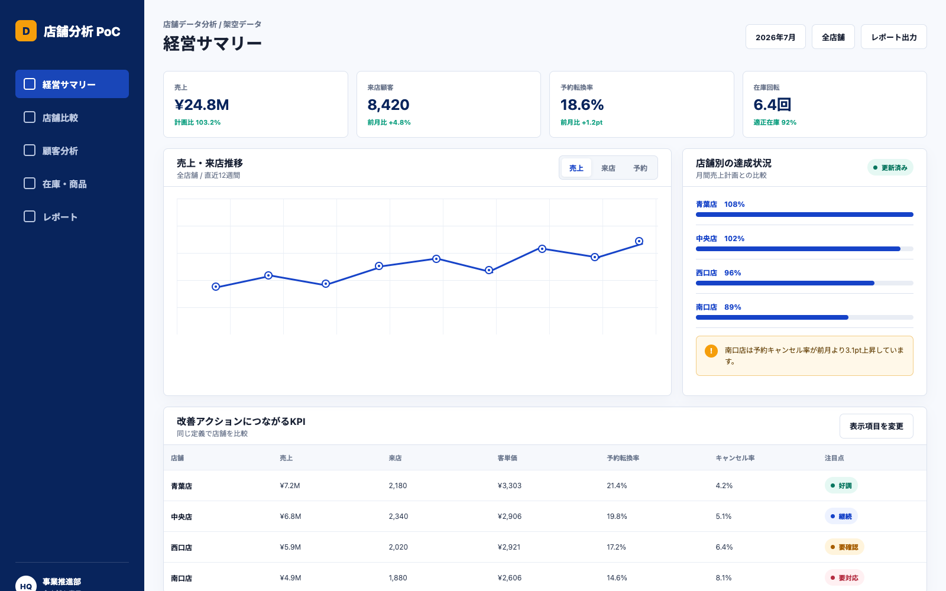946x591 pixels.
Task: Open 店舗比較 in the sidebar
Action: [72, 117]
